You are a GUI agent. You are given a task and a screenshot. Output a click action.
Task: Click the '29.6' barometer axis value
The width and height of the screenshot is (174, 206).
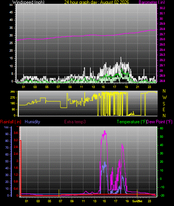(162, 39)
